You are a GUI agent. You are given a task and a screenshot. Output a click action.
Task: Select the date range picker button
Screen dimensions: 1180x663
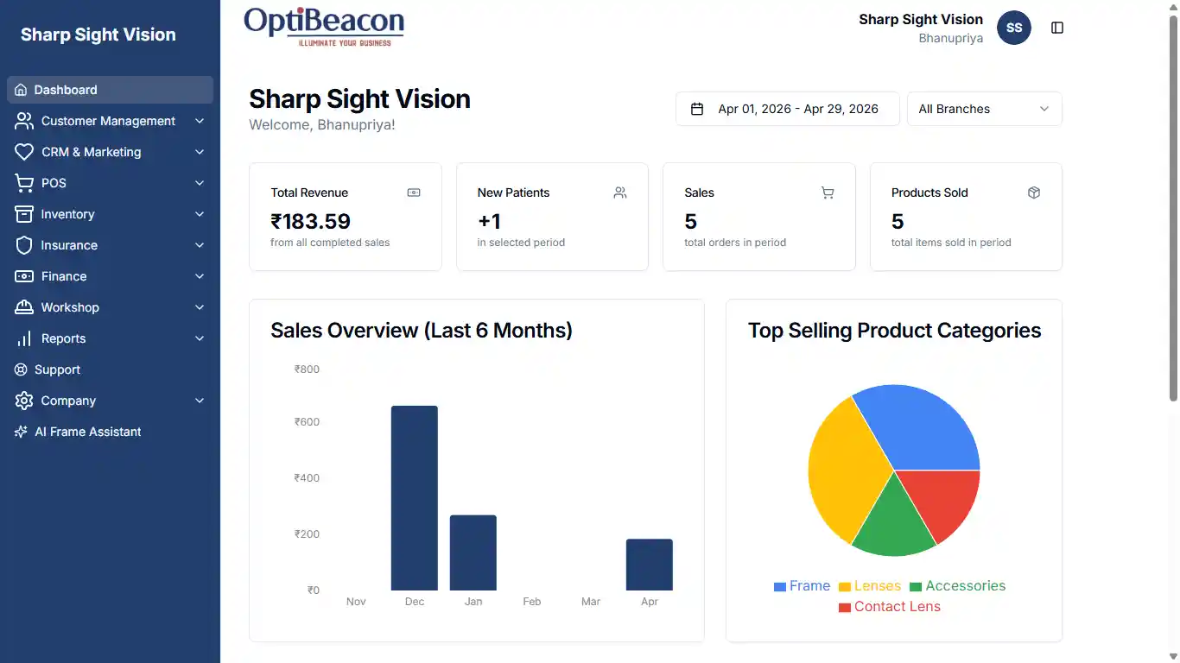[x=787, y=109]
